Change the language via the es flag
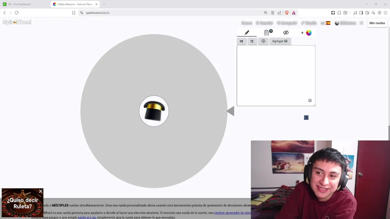Image resolution: width=390 pixels, height=219 pixels. point(325,23)
